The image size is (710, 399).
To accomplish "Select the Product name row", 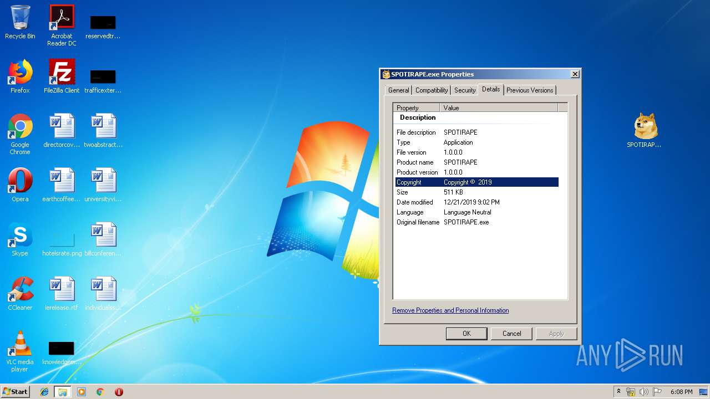I will (477, 162).
